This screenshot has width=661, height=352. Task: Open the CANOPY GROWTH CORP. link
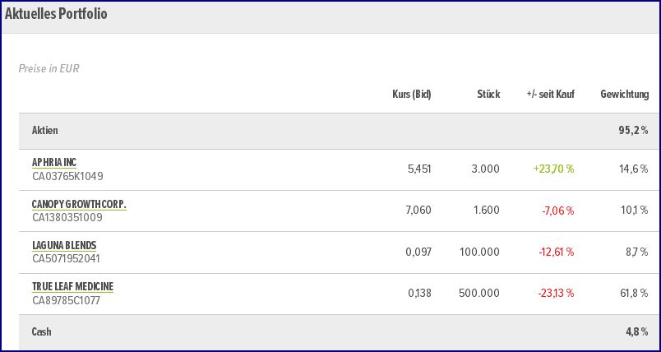(x=79, y=203)
